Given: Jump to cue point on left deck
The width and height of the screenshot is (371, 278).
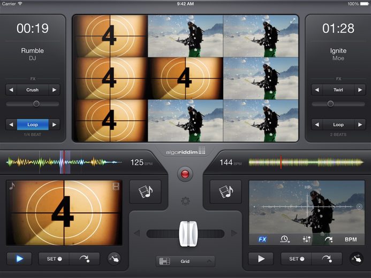Looking at the screenshot, I should (x=85, y=259).
